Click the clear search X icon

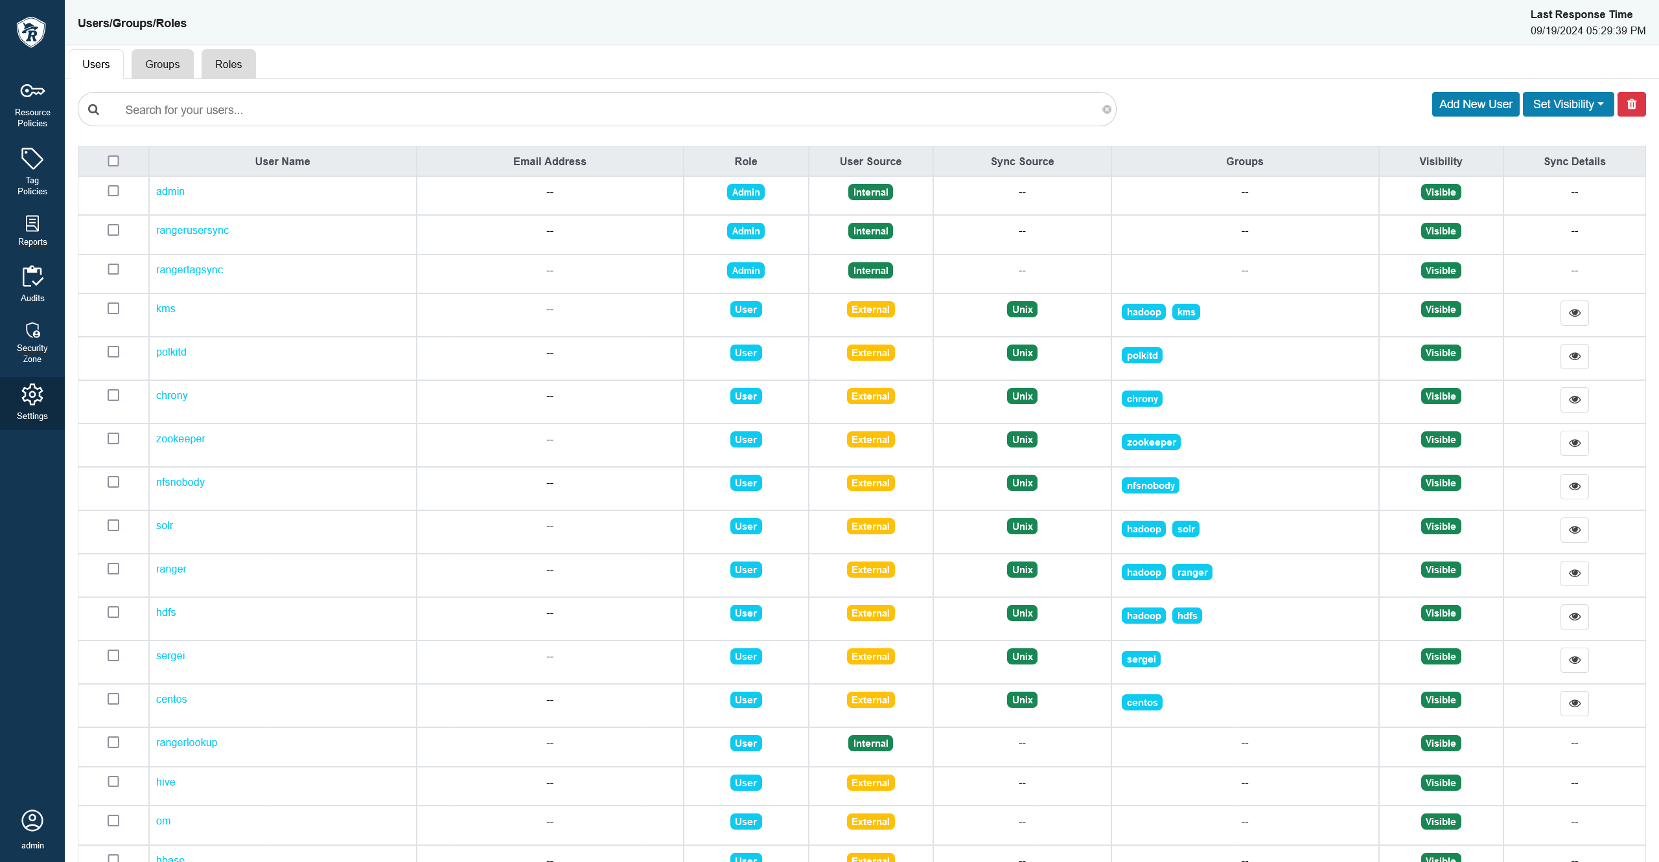tap(1107, 109)
